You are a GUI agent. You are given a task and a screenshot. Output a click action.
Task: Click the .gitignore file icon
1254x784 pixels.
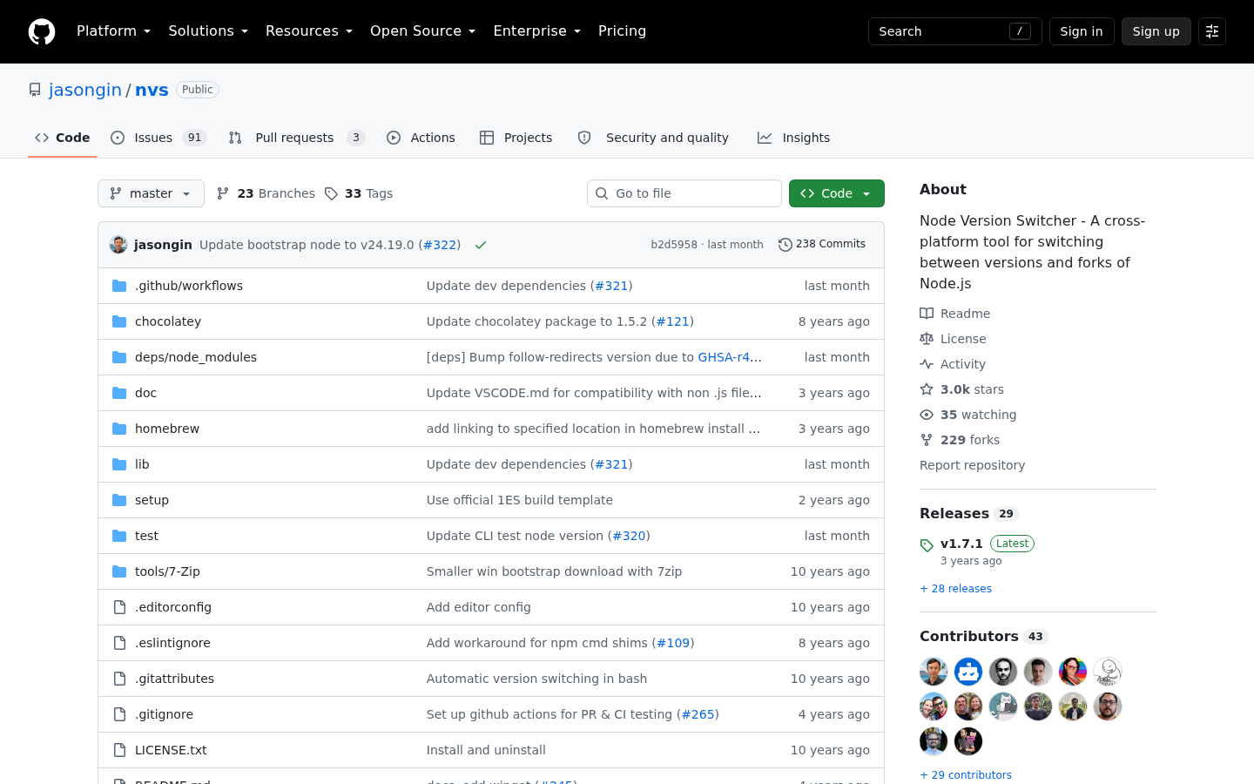119,714
